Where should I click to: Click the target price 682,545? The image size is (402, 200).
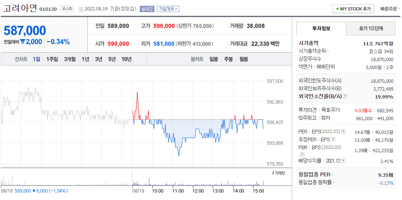point(385,110)
